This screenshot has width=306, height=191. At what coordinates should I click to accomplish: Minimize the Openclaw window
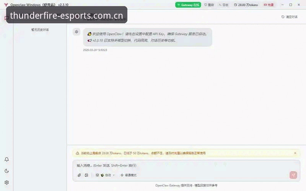282,5
